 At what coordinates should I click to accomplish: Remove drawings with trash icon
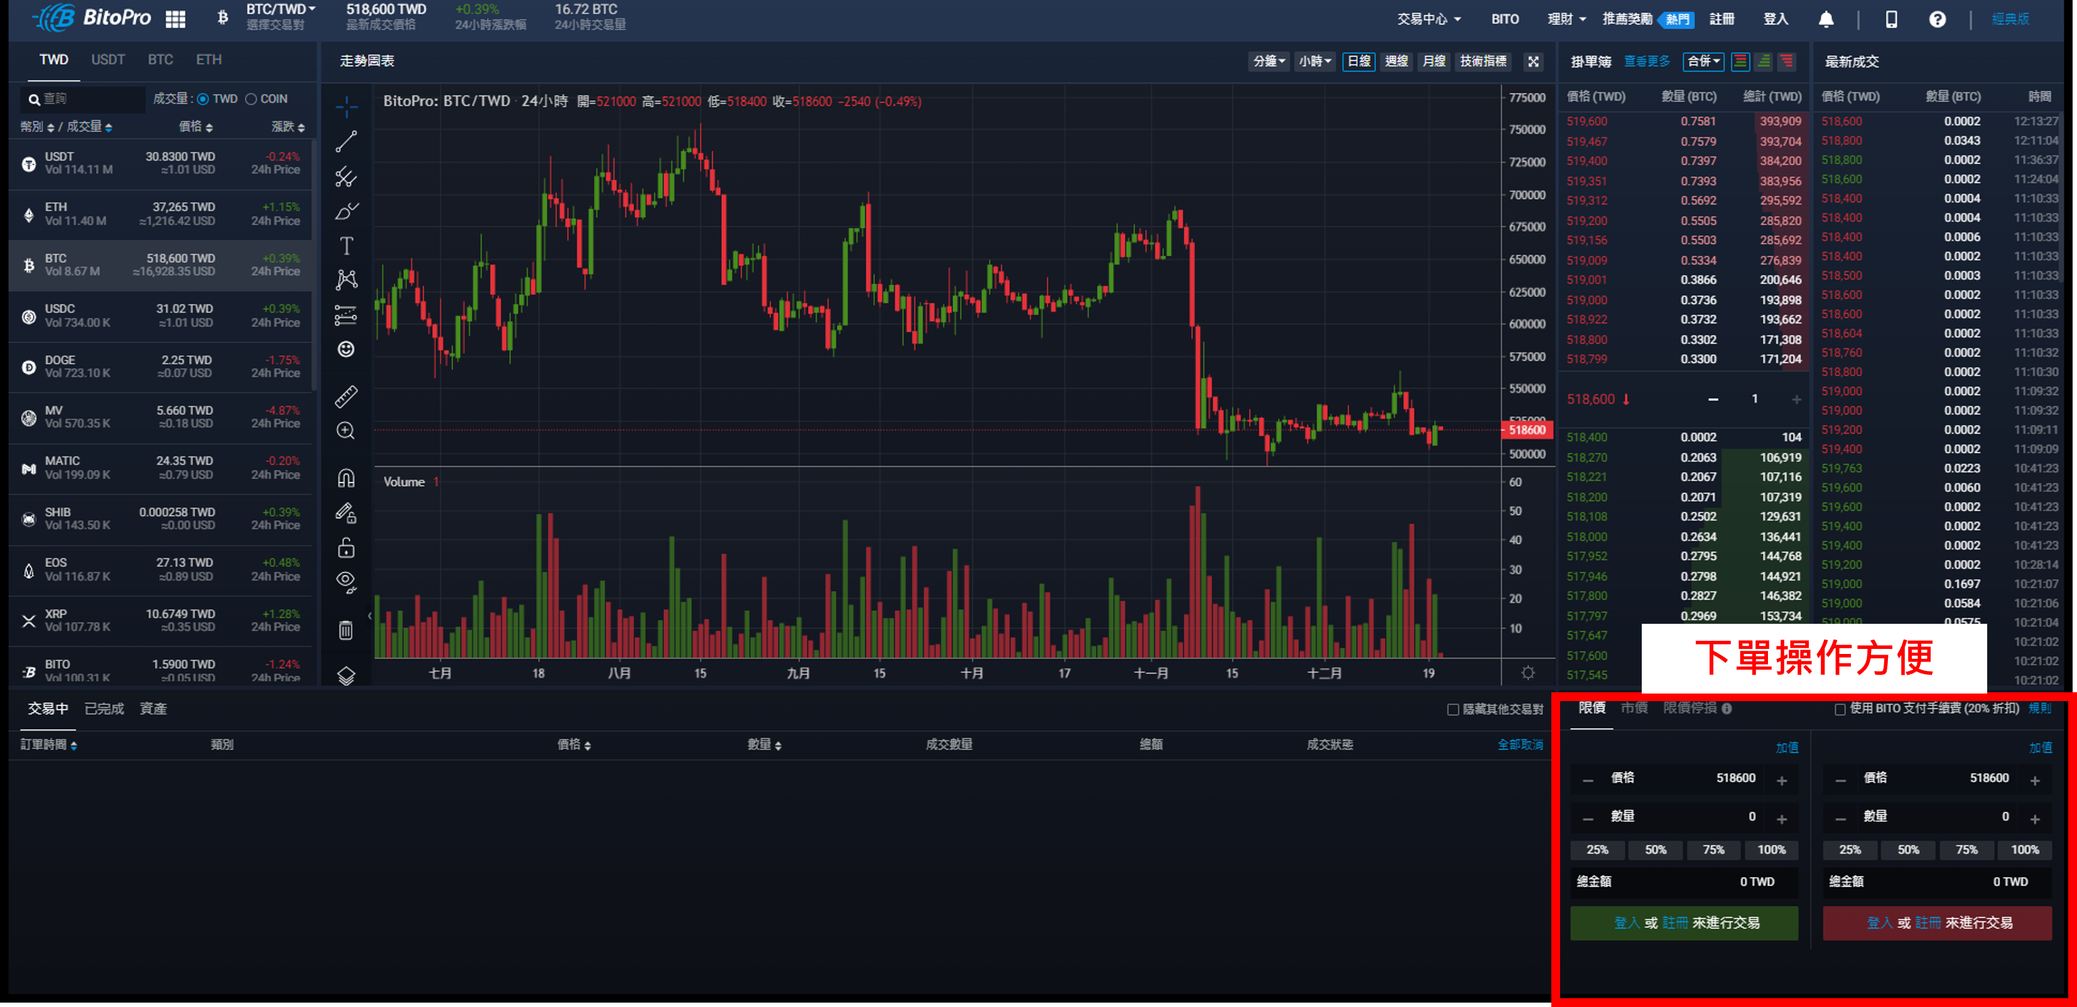coord(347,629)
